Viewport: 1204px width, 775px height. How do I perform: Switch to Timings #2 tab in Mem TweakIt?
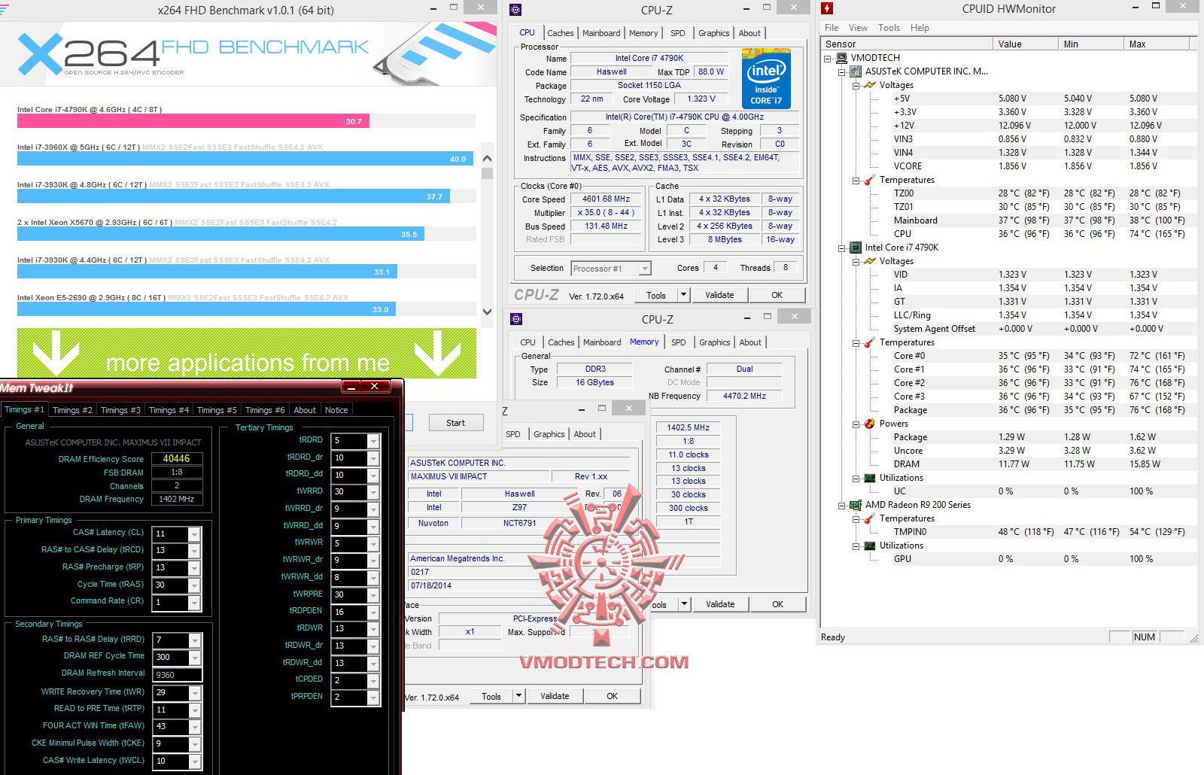tap(72, 410)
